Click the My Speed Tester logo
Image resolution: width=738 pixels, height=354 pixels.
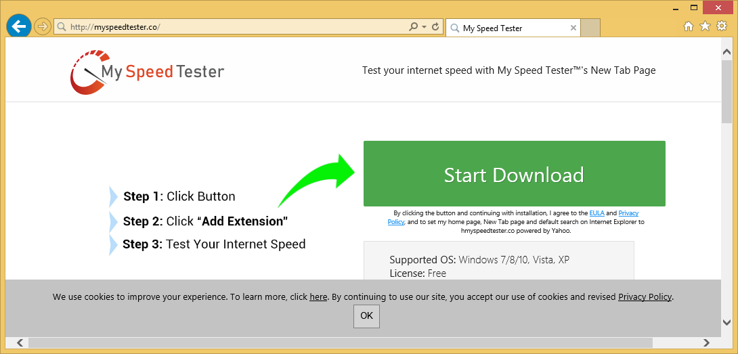147,71
